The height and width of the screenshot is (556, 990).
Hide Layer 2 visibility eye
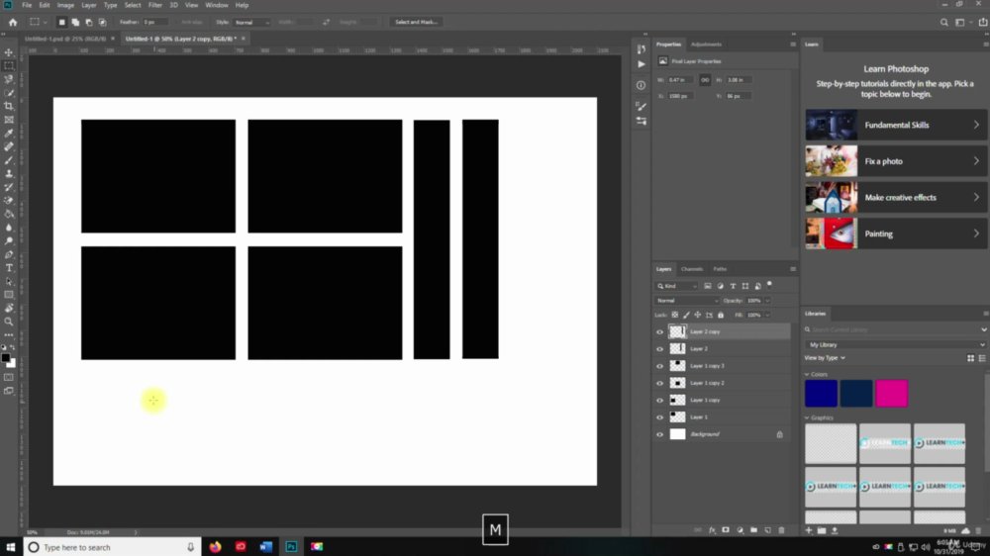(x=659, y=349)
